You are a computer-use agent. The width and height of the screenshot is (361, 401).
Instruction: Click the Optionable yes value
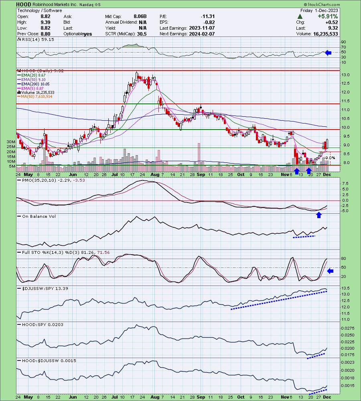point(87,34)
